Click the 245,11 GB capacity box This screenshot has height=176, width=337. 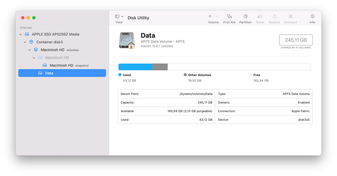(x=295, y=40)
